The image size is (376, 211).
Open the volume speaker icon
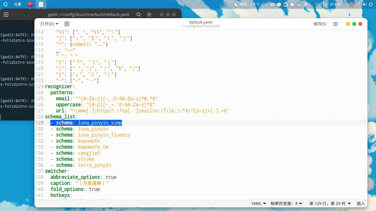point(364,4)
